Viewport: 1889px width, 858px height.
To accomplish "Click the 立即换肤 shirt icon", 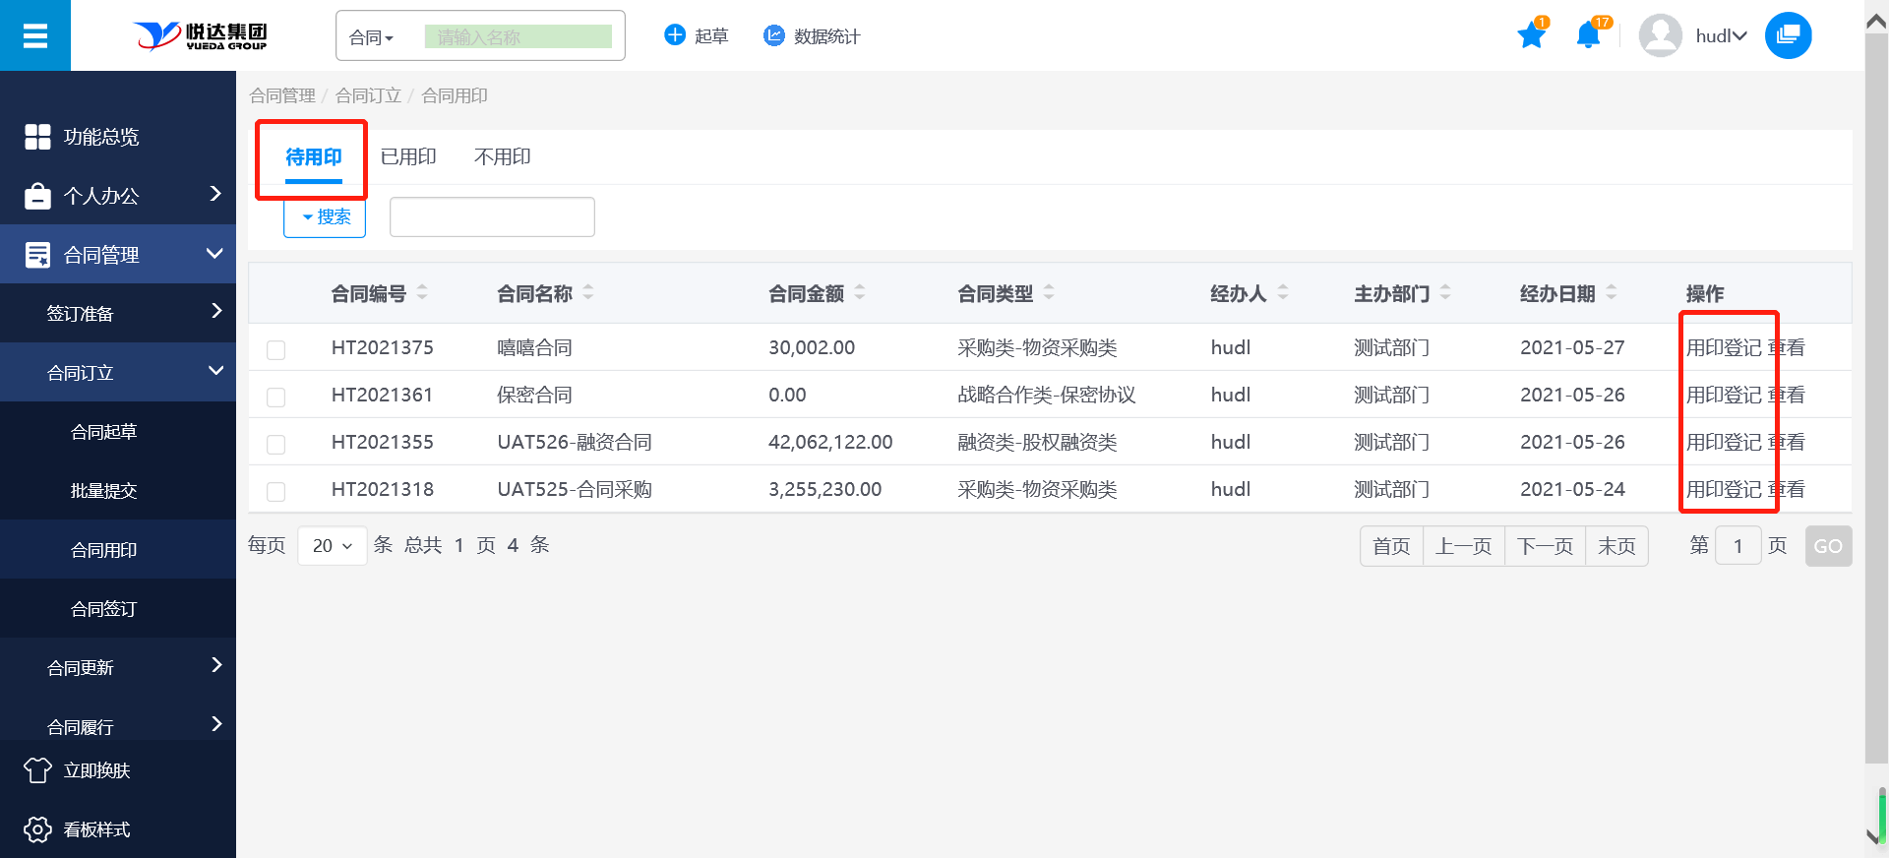I will tap(37, 770).
